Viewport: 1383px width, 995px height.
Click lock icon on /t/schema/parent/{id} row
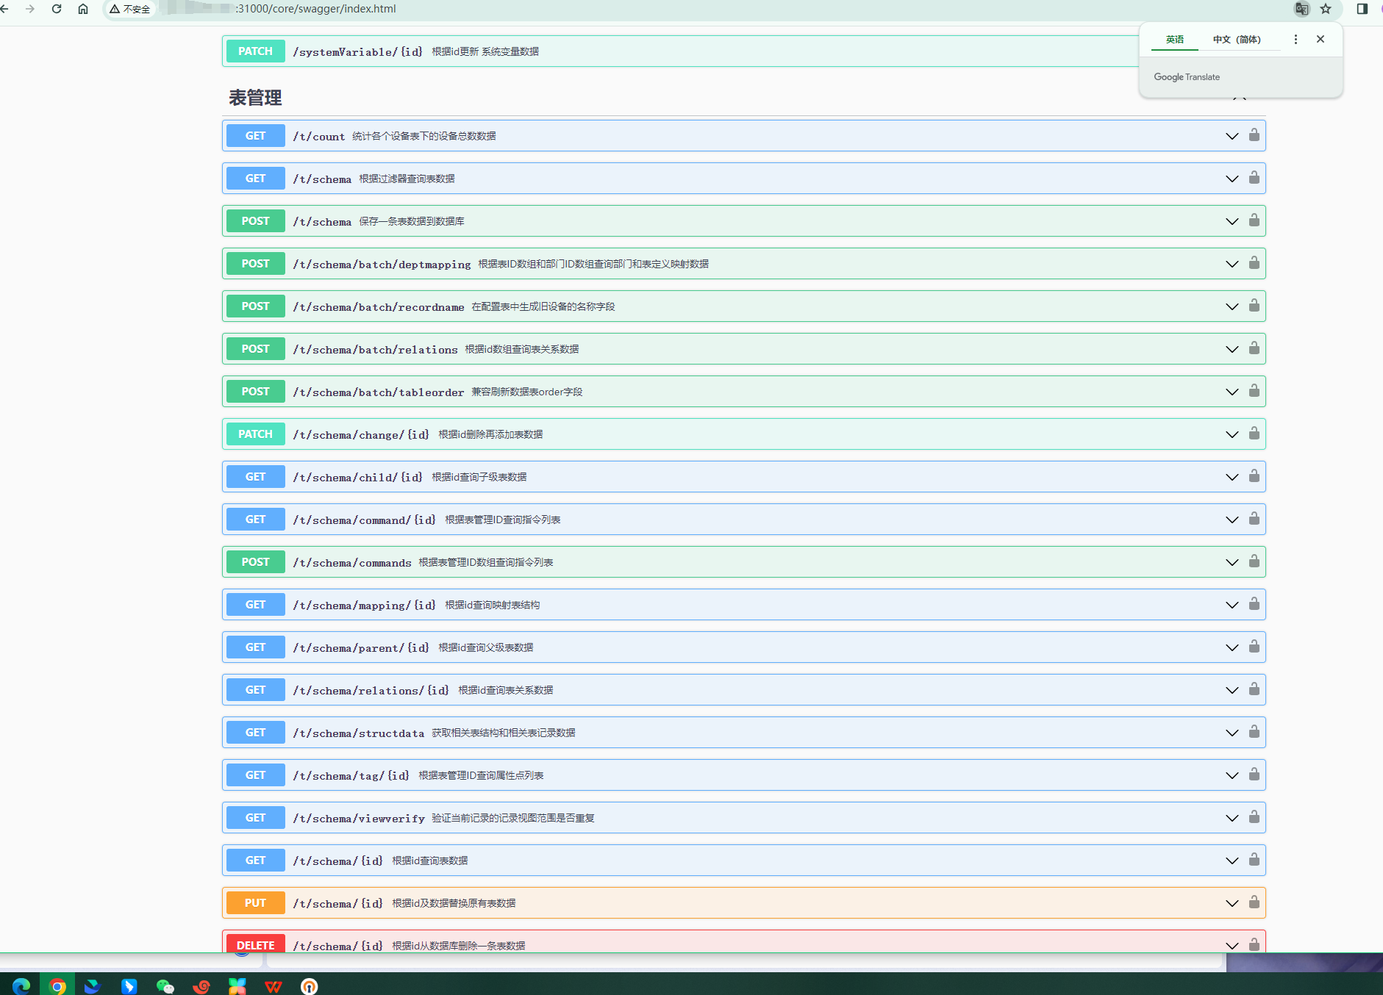(1254, 647)
